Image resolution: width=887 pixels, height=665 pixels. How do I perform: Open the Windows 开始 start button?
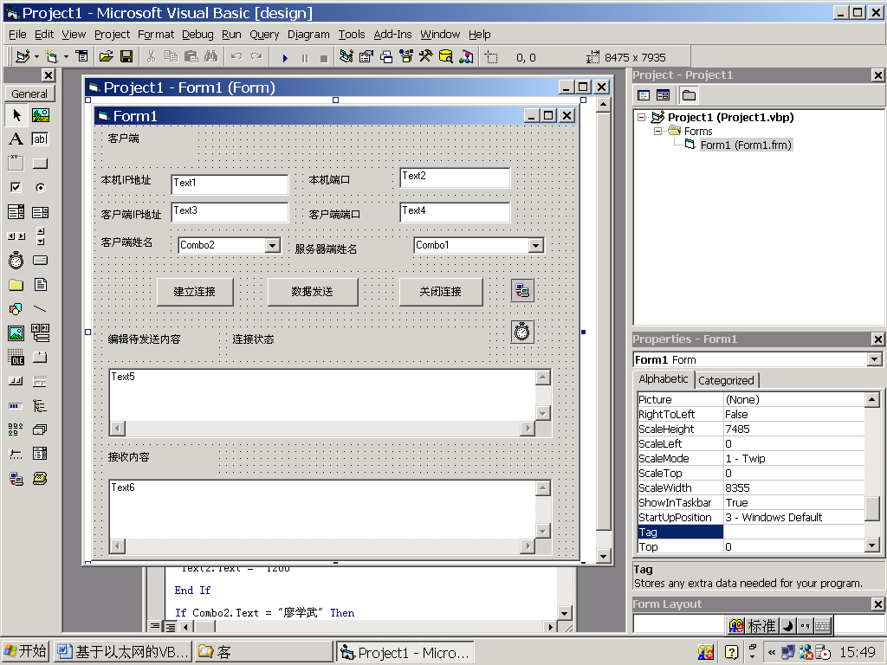click(x=25, y=652)
